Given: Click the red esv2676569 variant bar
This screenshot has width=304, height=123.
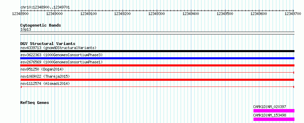Looking at the screenshot, I should 157,65.
